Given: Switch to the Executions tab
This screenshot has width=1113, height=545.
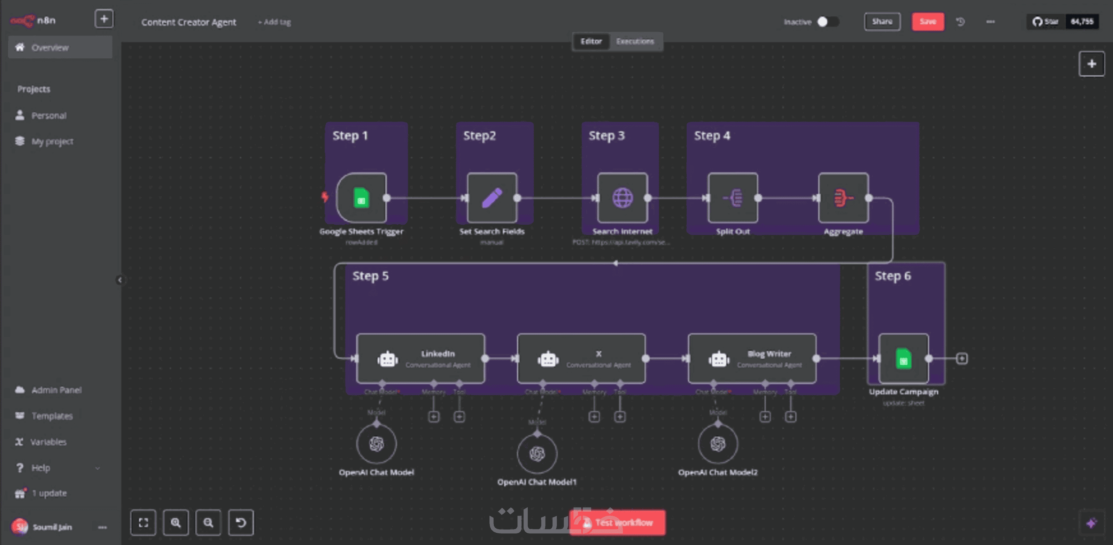Looking at the screenshot, I should pyautogui.click(x=635, y=41).
